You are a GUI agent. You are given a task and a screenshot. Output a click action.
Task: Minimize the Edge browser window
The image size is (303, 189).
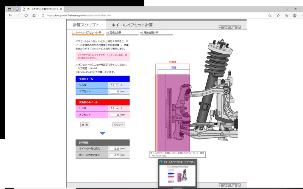[287, 9]
